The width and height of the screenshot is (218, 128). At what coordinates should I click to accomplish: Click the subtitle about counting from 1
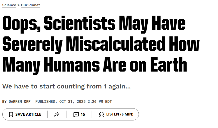[66, 86]
